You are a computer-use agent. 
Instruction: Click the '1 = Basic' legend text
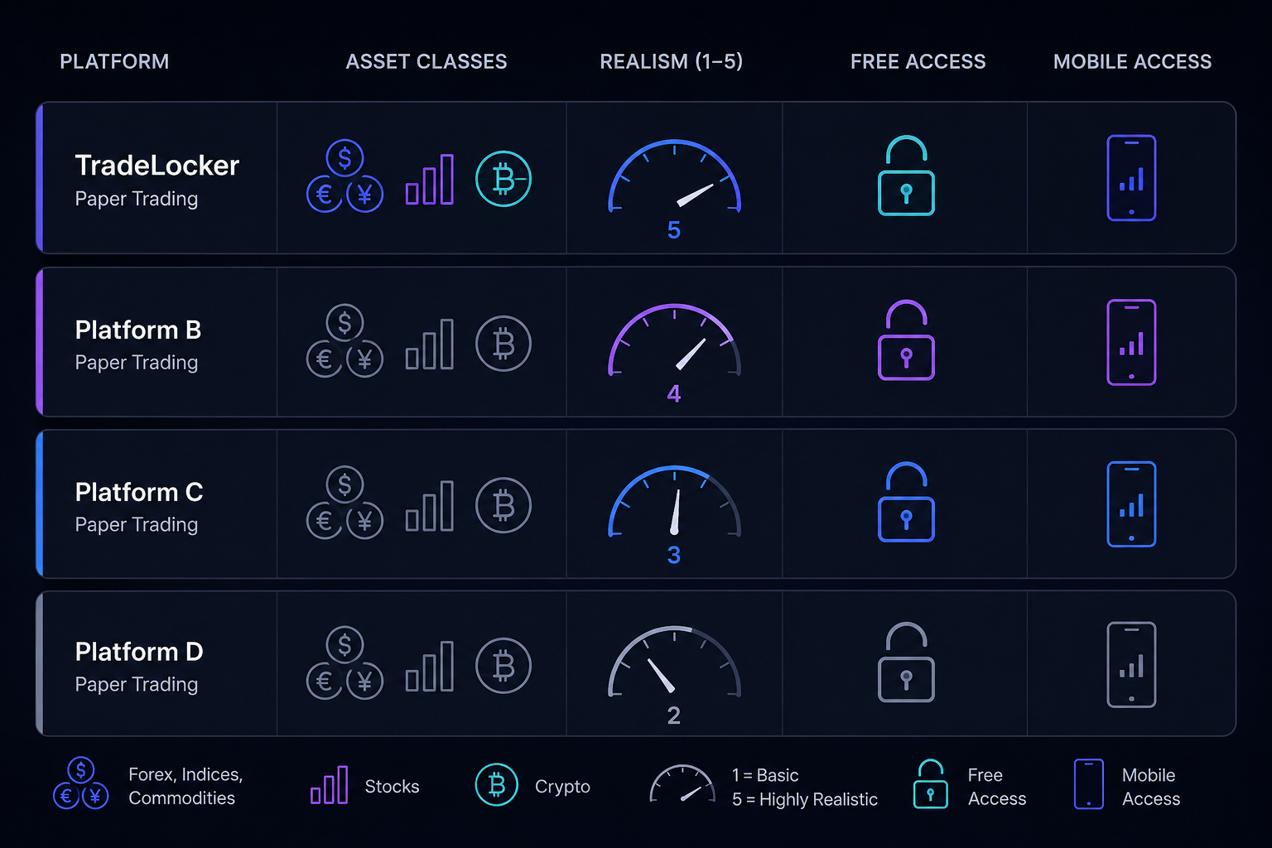click(765, 775)
